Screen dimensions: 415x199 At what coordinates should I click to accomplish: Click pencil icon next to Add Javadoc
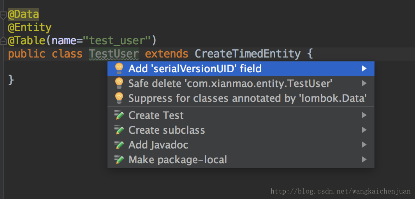[119, 145]
